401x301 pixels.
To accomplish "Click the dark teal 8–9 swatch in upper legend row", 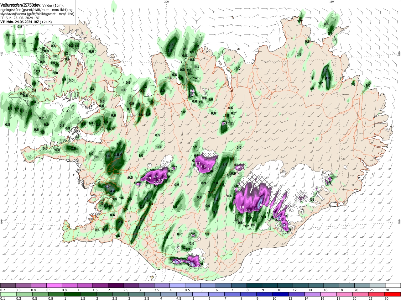I will click(254, 286).
